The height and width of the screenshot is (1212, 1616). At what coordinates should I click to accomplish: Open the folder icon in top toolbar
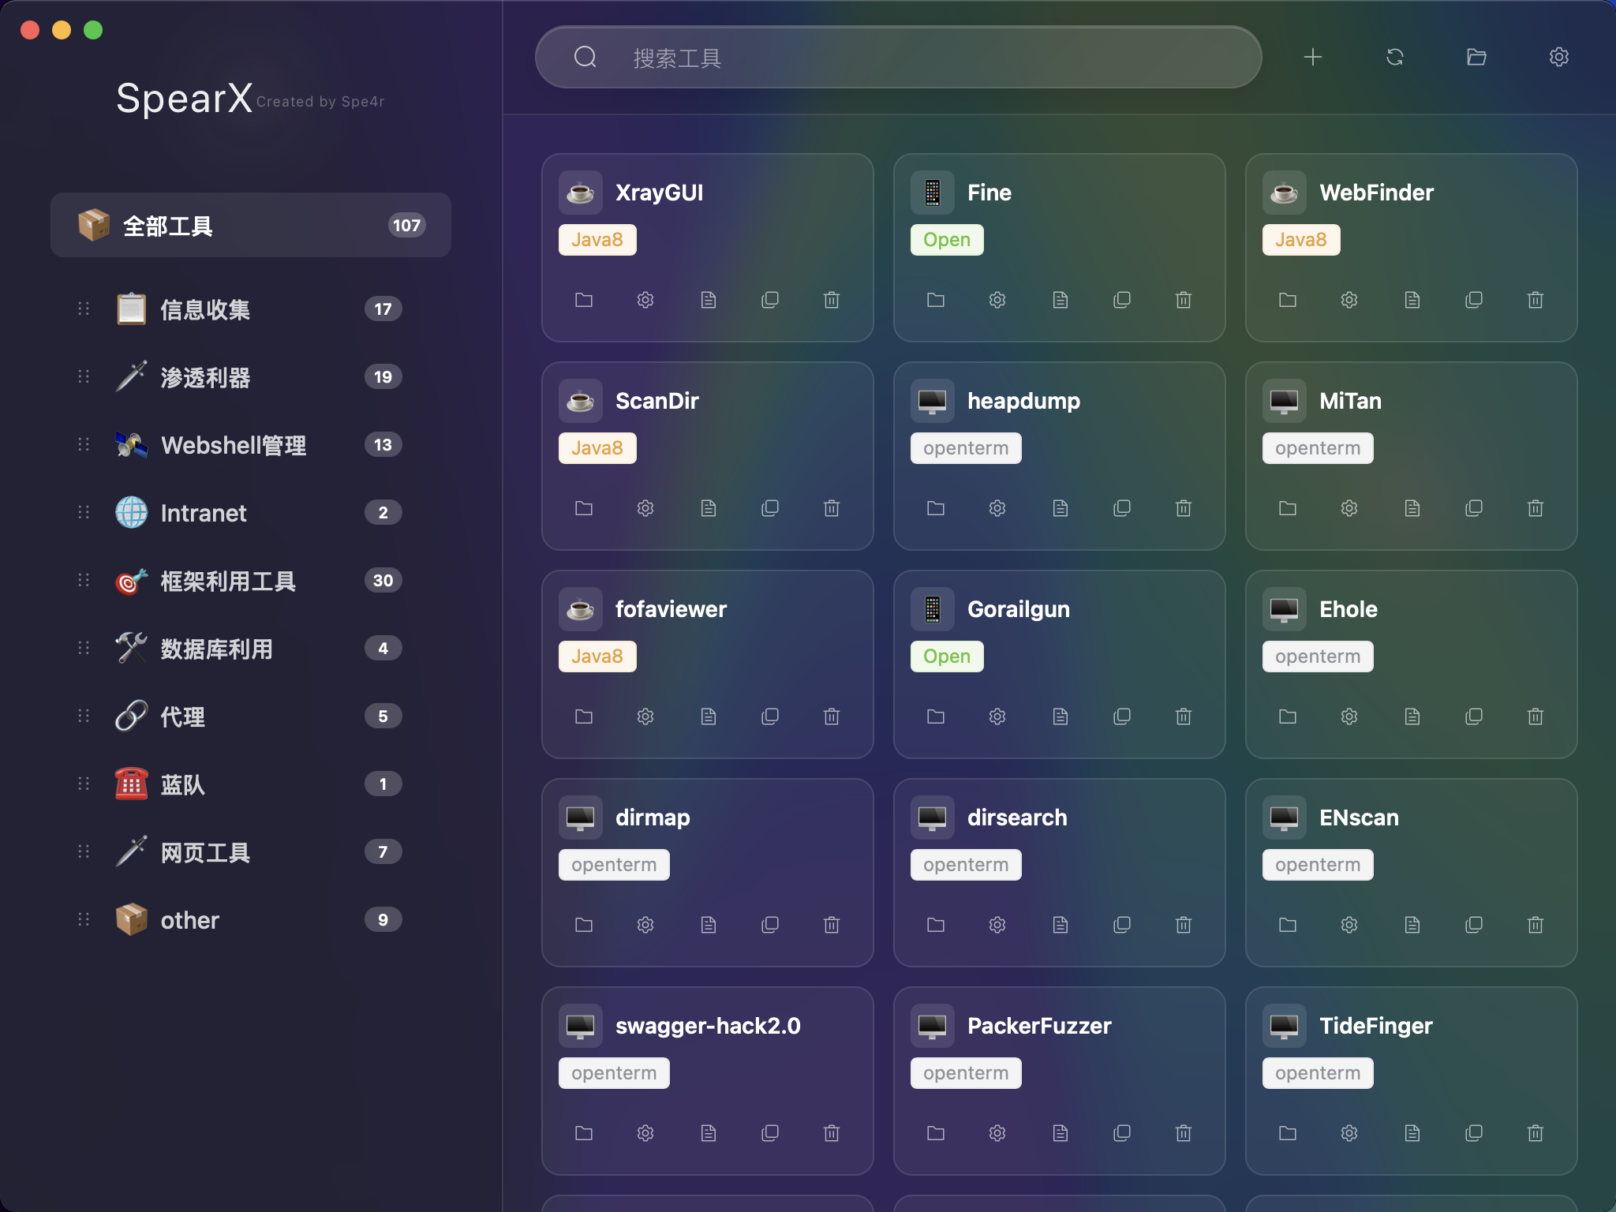click(x=1476, y=57)
